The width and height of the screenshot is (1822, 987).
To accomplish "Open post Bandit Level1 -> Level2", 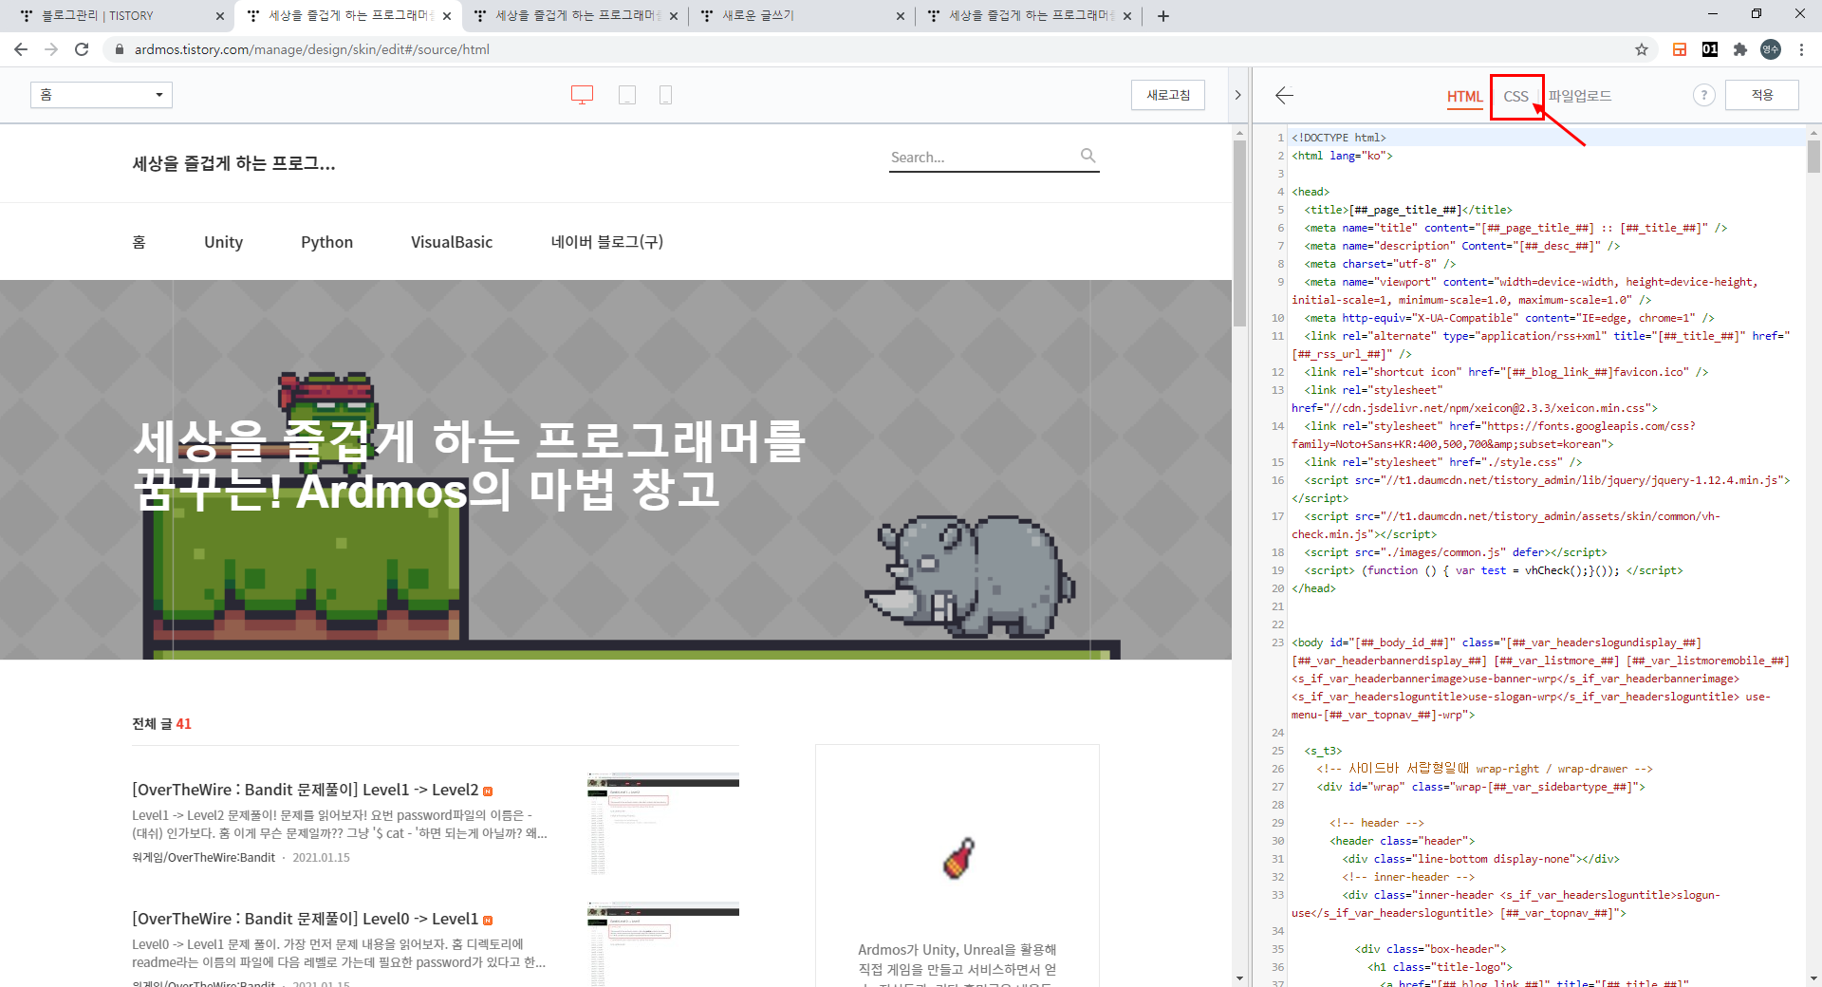I will [x=305, y=790].
